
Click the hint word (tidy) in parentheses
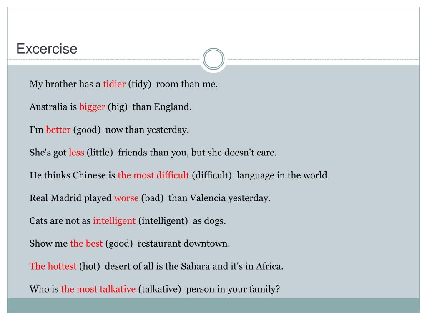click(139, 84)
